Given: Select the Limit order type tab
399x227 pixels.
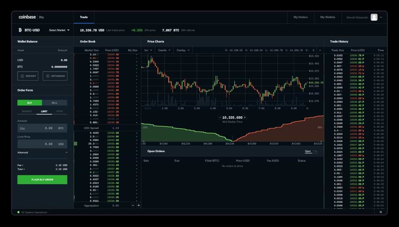Looking at the screenshot, I should pos(44,111).
